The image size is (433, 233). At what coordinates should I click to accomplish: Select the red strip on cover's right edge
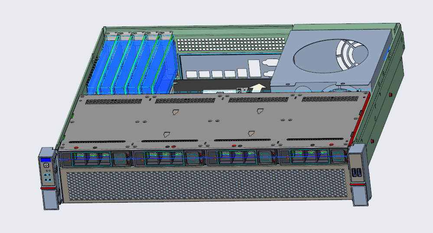359,119
